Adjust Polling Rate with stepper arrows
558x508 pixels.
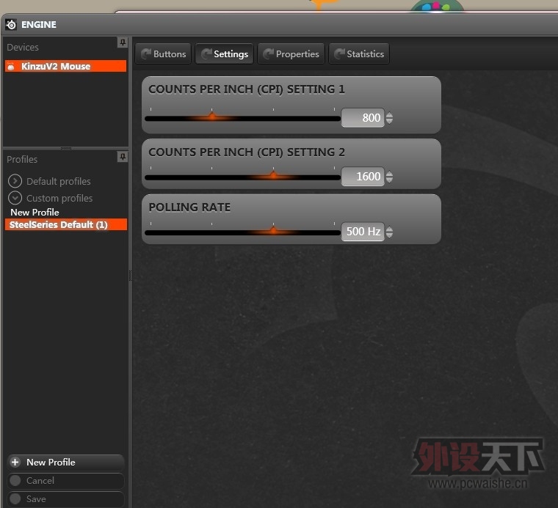389,232
